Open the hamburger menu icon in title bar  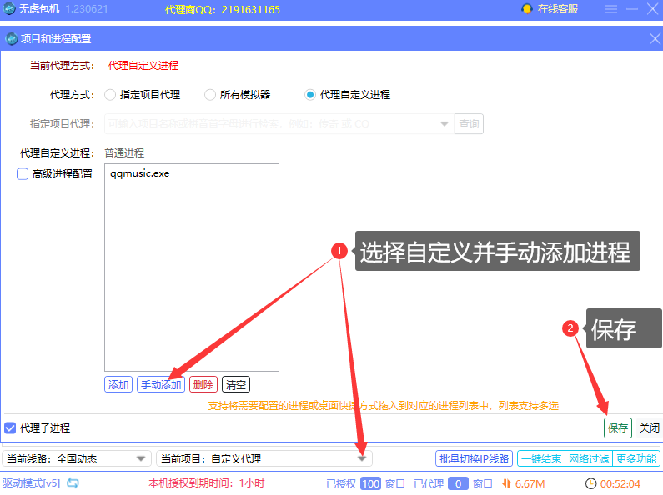pyautogui.click(x=610, y=9)
